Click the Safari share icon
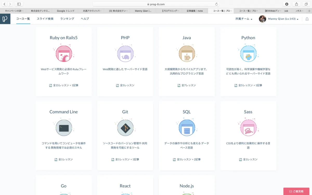The width and height of the screenshot is (312, 195). click(x=296, y=4)
